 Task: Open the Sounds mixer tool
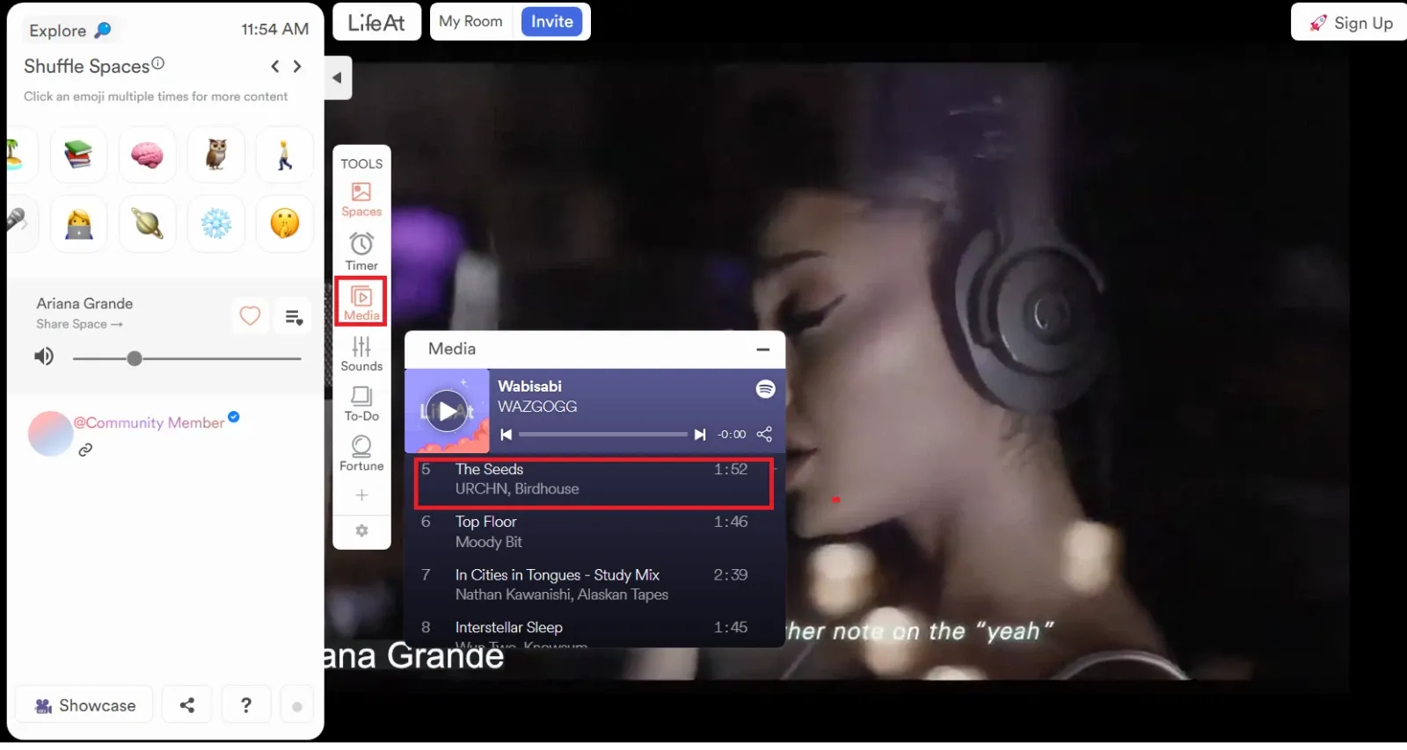tap(361, 353)
